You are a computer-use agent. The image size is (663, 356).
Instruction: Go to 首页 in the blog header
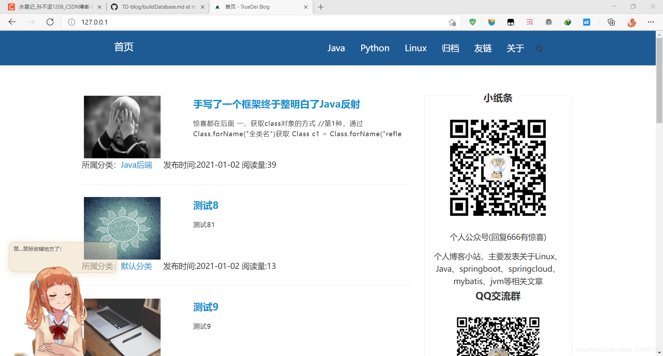tap(124, 47)
